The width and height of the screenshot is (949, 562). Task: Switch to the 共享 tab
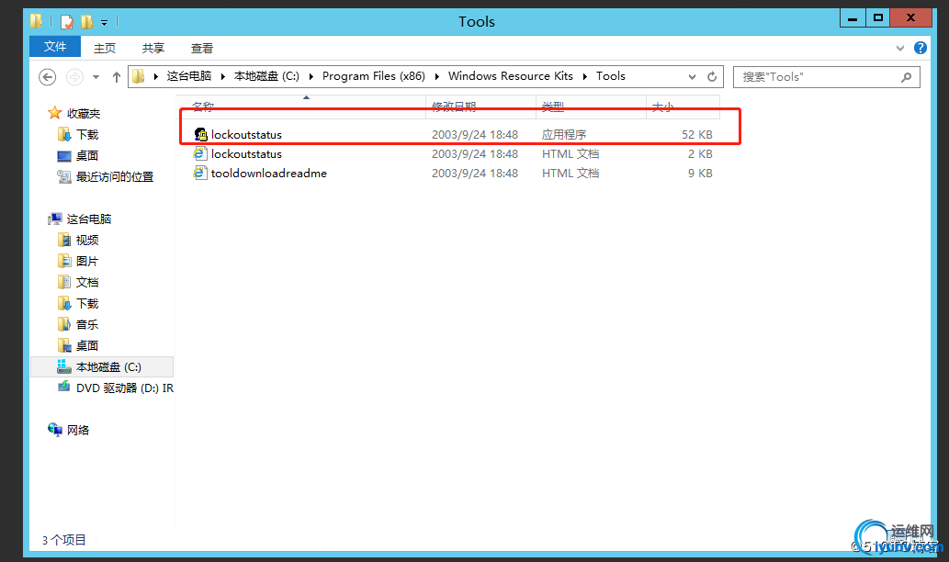(x=153, y=48)
